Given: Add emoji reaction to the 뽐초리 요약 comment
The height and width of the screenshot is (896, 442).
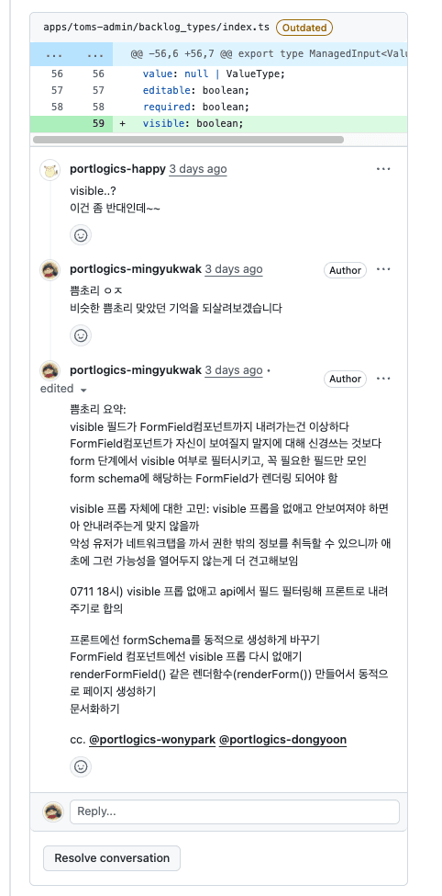Looking at the screenshot, I should [x=81, y=766].
